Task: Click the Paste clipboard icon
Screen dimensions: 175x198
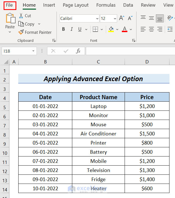Action: 10,18
